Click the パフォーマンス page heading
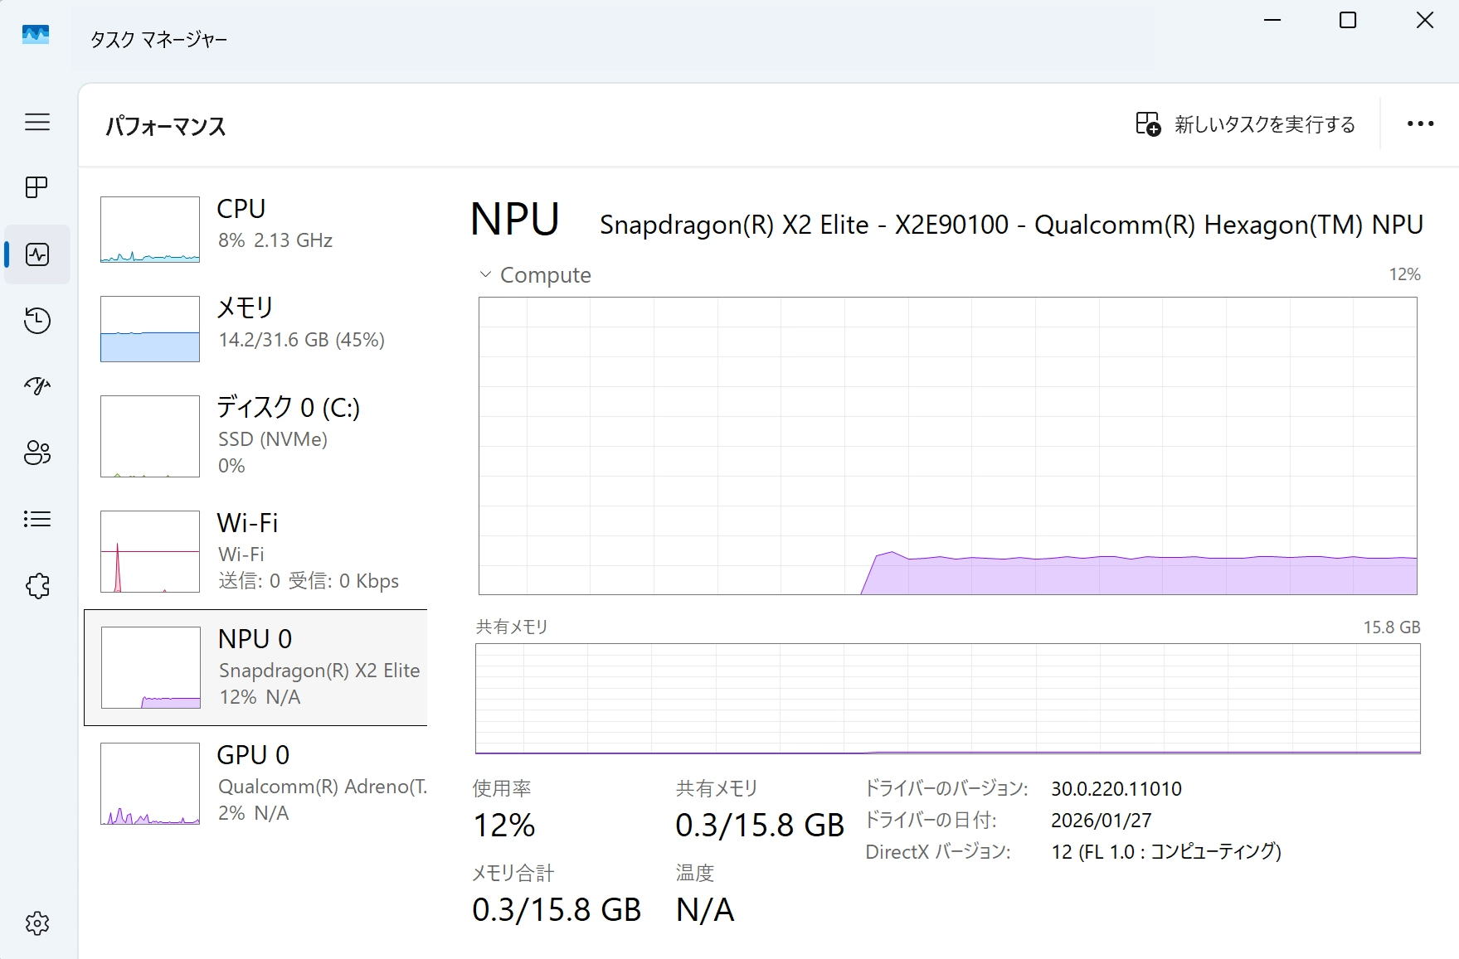This screenshot has width=1459, height=959. pos(166,126)
